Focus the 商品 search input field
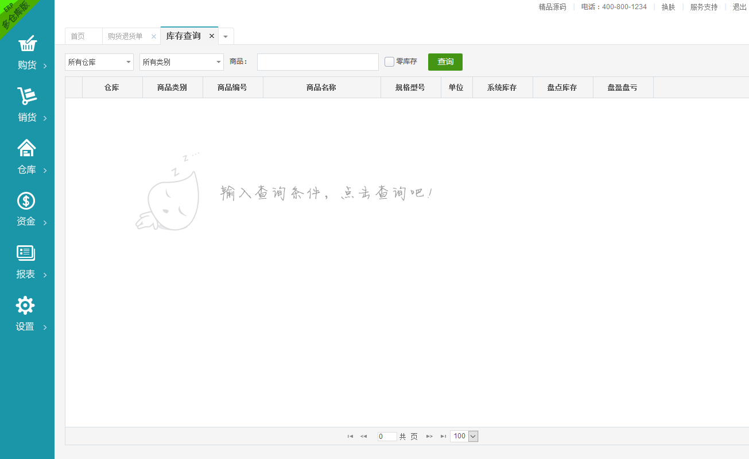Image resolution: width=749 pixels, height=459 pixels. click(318, 62)
